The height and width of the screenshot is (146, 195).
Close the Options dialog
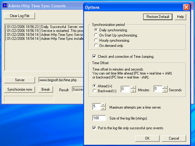coord(186,7)
